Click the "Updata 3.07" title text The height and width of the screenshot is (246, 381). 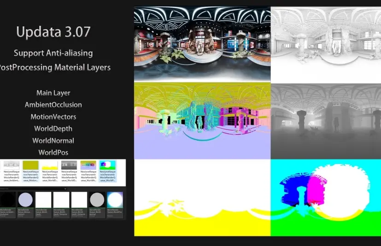click(53, 32)
